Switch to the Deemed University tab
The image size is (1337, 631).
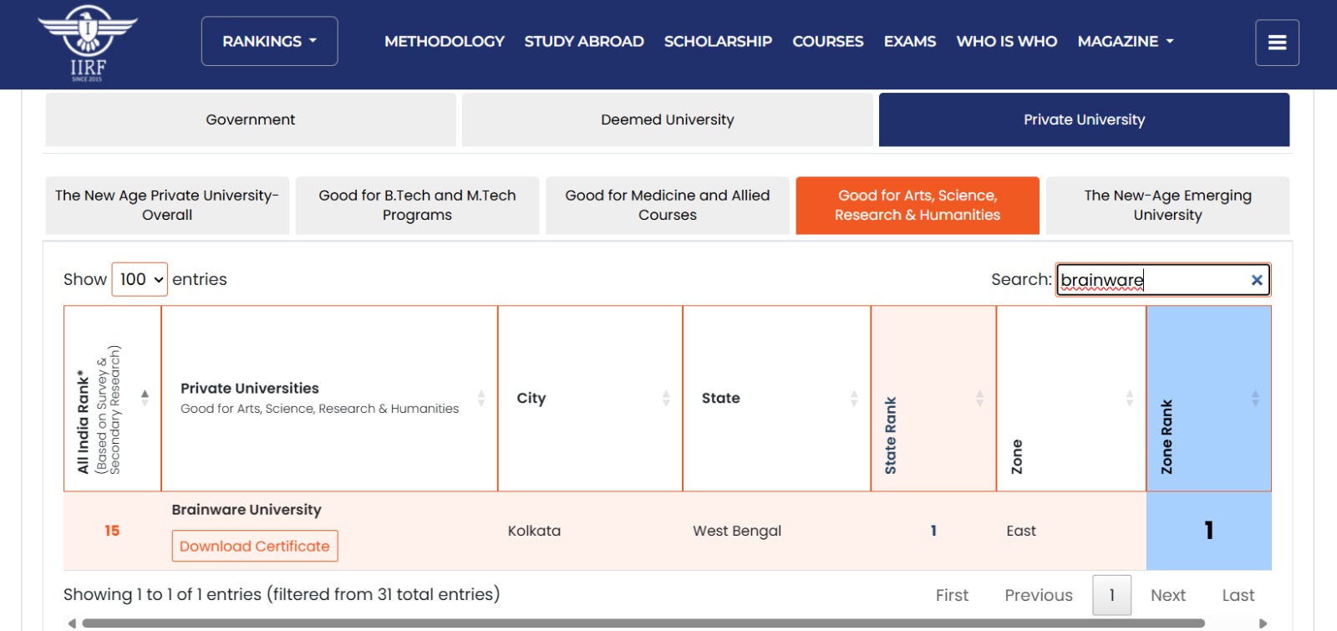pos(667,120)
